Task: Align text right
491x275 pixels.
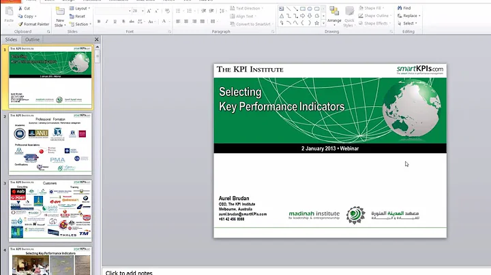Action: pos(194,21)
